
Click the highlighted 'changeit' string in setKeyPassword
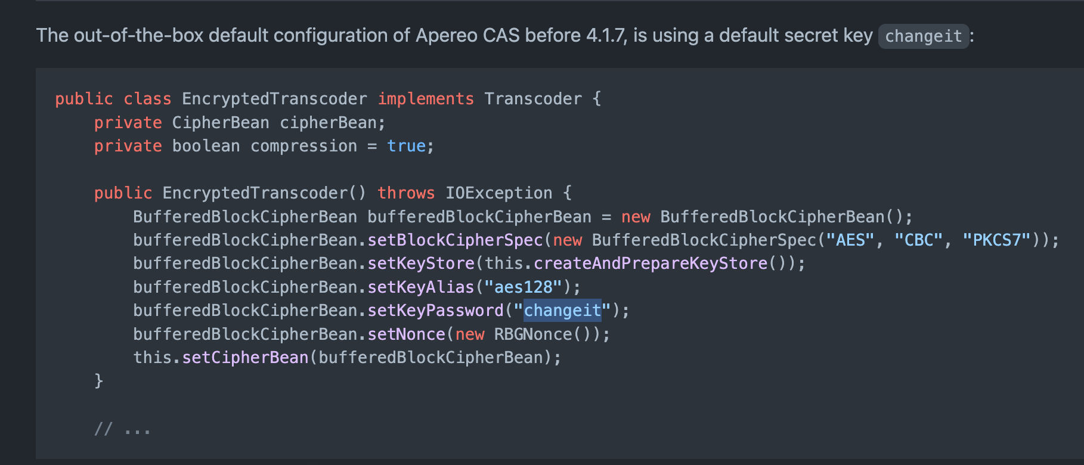click(562, 311)
